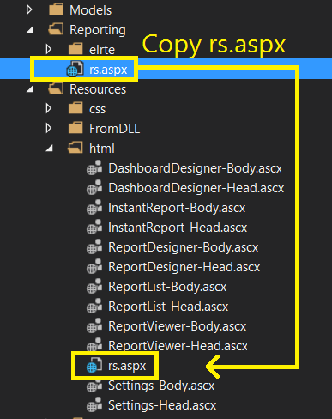
Task: Click the user control icon for ReportList-Head.ascx
Action: pyautogui.click(x=94, y=306)
